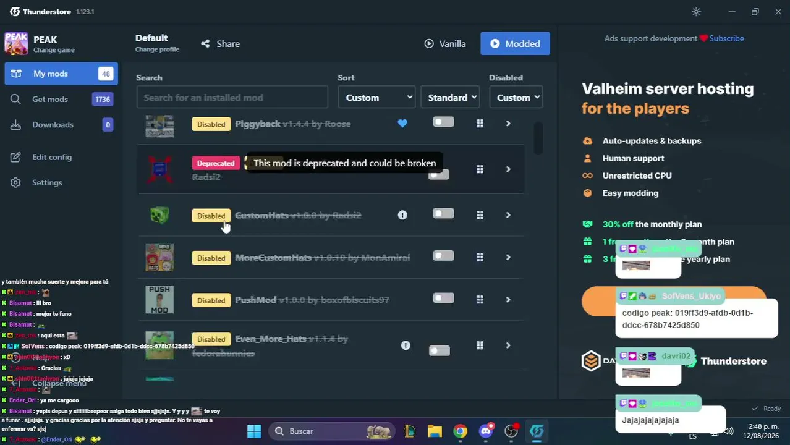Image resolution: width=790 pixels, height=445 pixels.
Task: Click the Piggyback blue heart donate icon
Action: coord(402,124)
